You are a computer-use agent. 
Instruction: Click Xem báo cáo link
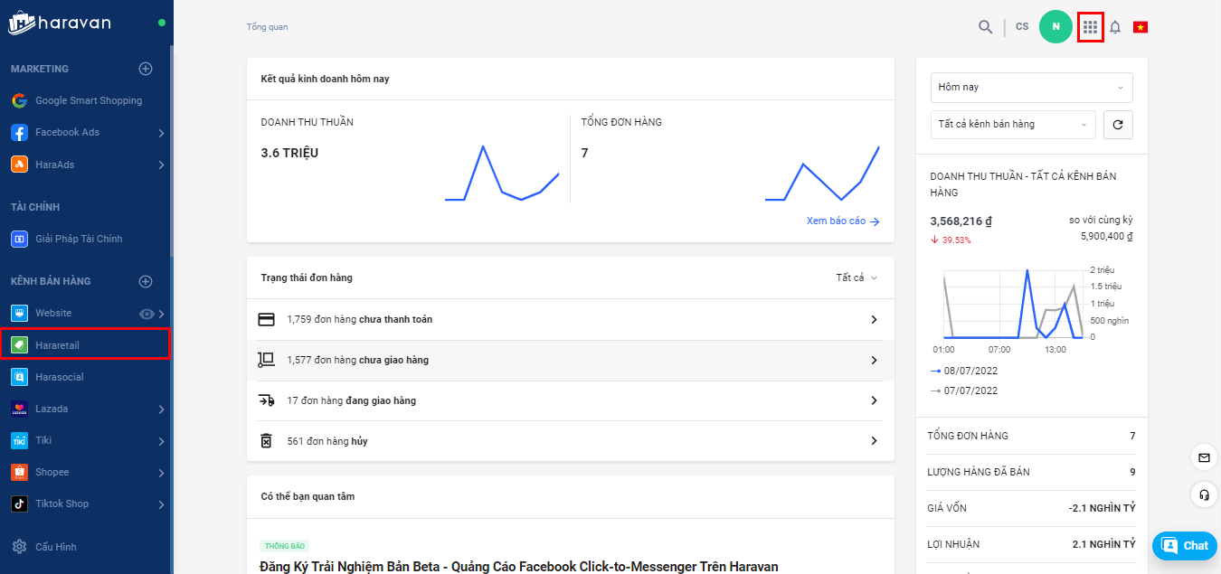[843, 221]
